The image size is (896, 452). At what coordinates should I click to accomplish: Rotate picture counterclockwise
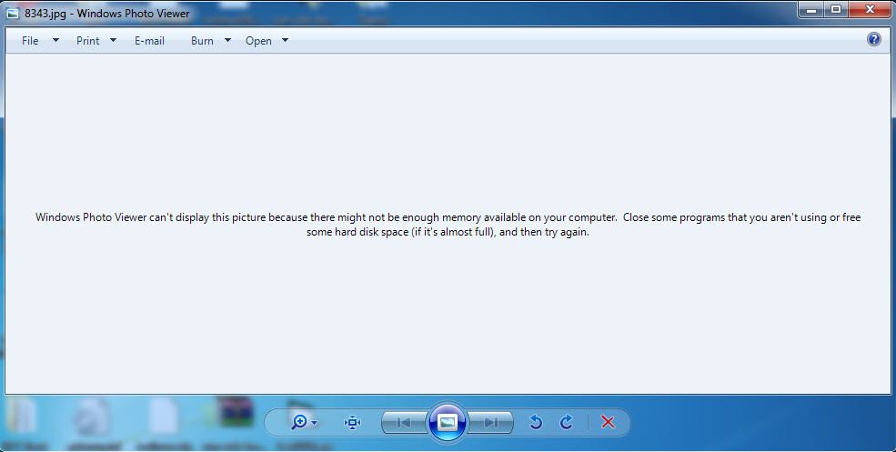(x=536, y=422)
